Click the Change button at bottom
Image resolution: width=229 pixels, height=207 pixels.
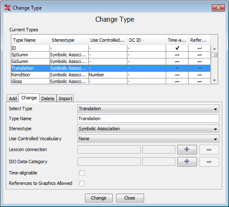coord(99,198)
